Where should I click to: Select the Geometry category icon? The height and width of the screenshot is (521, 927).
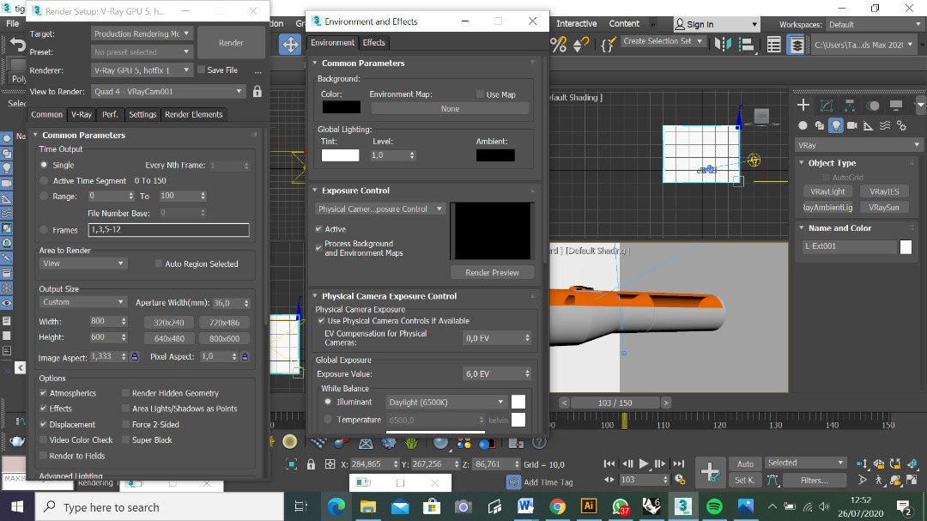pos(803,125)
